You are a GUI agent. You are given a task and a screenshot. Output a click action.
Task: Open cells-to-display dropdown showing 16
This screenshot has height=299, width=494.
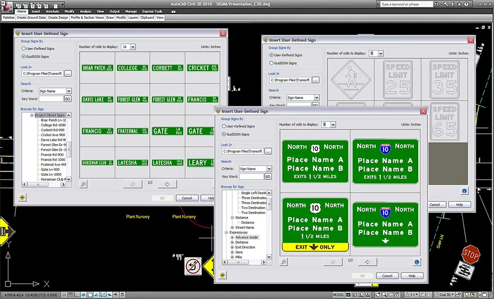(x=133, y=47)
